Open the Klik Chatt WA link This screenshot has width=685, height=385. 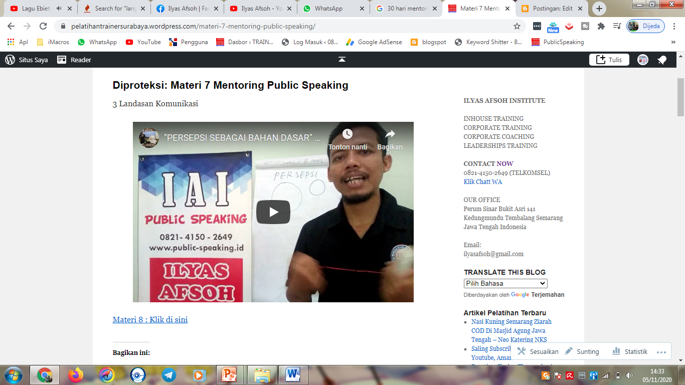click(x=482, y=182)
